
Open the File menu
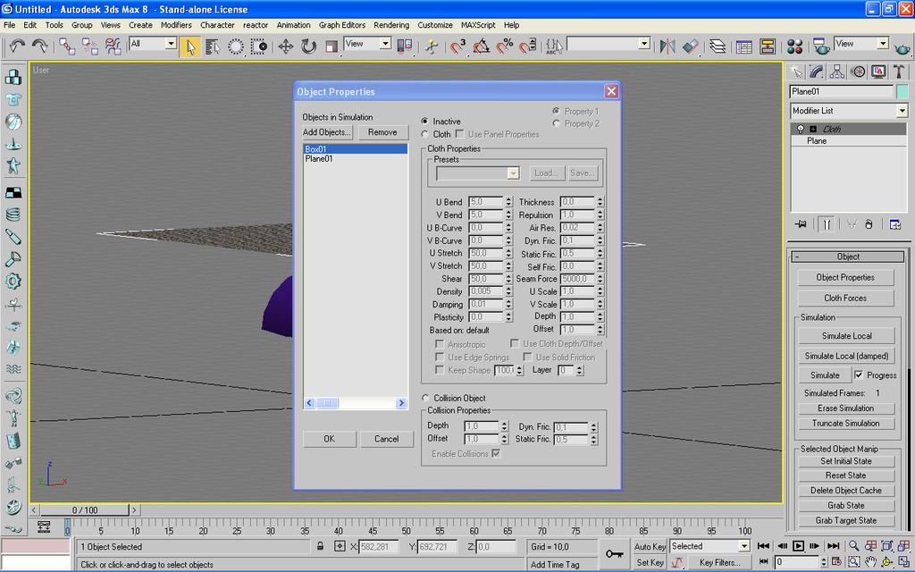coord(9,25)
